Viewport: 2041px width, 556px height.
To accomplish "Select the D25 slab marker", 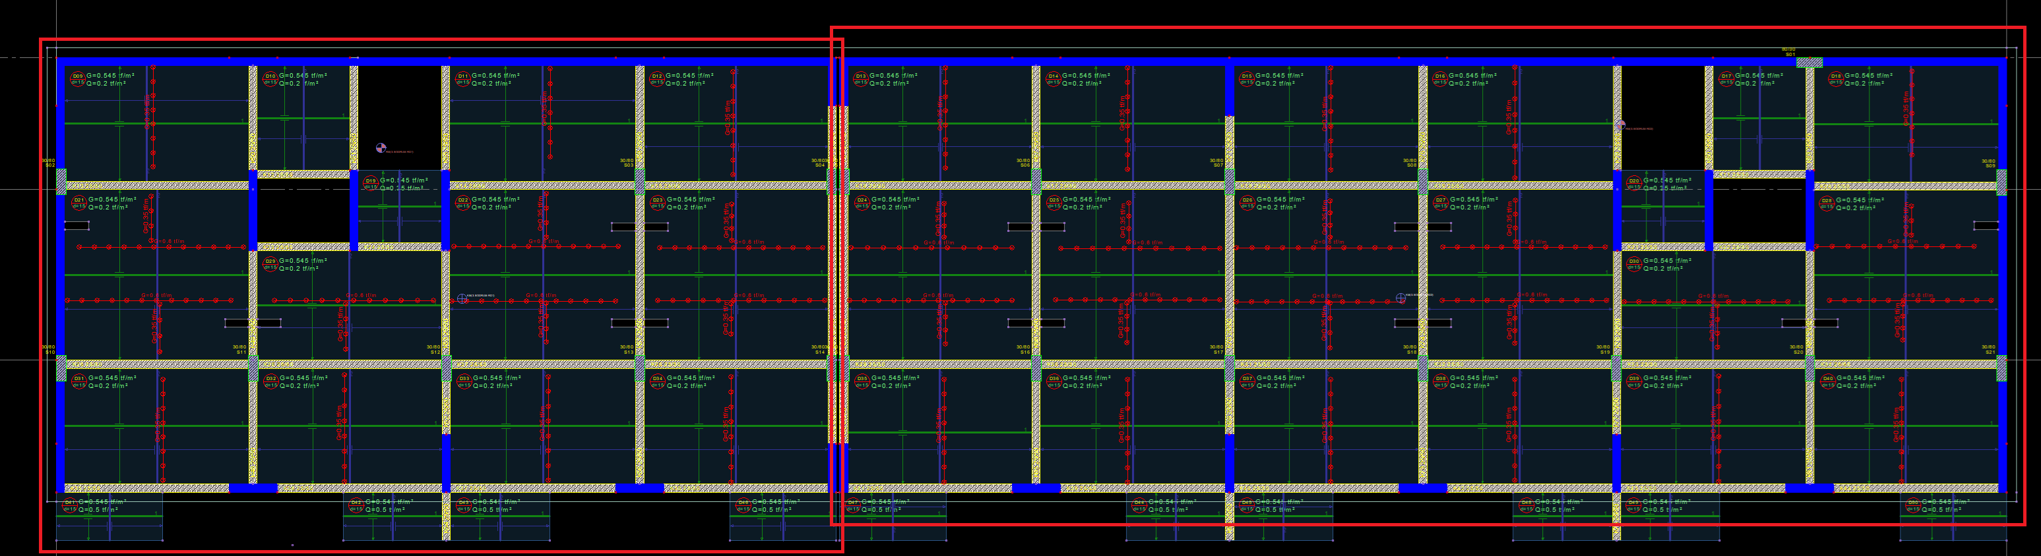I will (x=1053, y=201).
